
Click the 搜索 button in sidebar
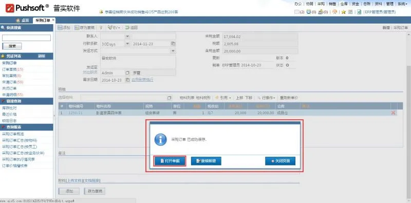pos(12,46)
